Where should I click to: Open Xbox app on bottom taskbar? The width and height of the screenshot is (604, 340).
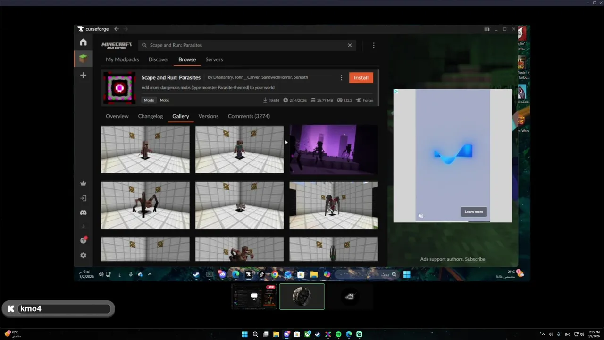(307, 334)
